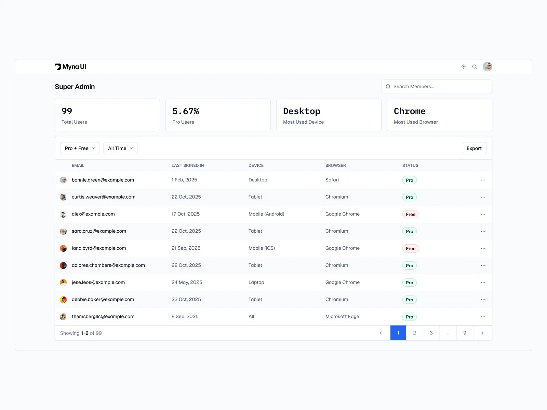The image size is (547, 410).
Task: Open the profile avatar in header
Action: (487, 67)
